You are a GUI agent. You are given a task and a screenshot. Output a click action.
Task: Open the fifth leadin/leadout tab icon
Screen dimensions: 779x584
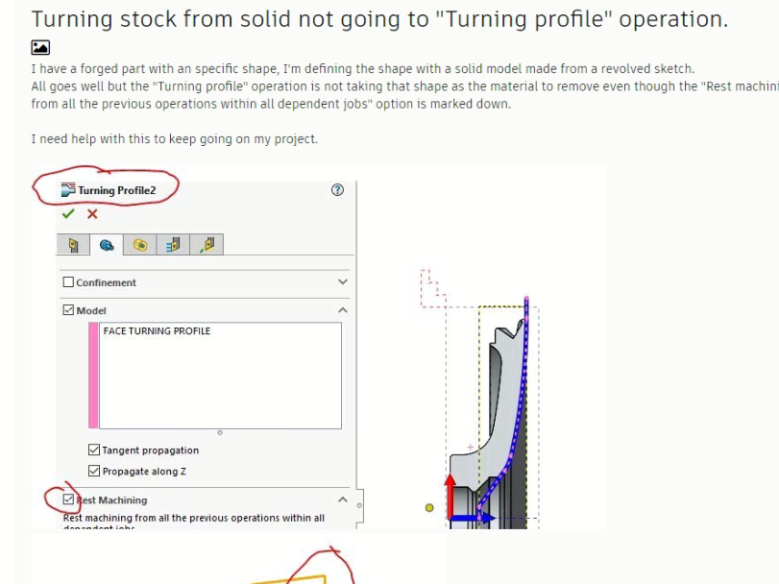pos(207,244)
